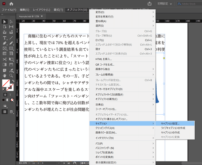Select the Pen tool

(x=5, y=43)
